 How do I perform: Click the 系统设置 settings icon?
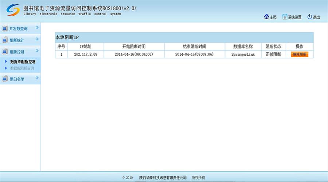(x=285, y=17)
